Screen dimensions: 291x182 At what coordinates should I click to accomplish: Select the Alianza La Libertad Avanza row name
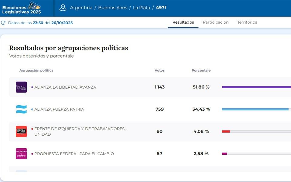click(x=65, y=87)
